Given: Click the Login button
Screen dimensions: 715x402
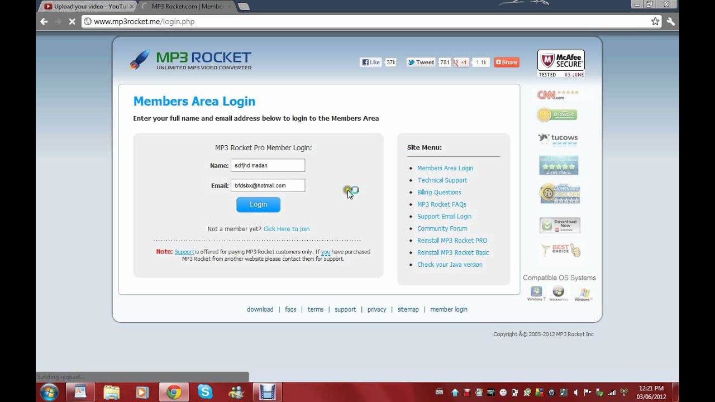Looking at the screenshot, I should click(x=258, y=204).
